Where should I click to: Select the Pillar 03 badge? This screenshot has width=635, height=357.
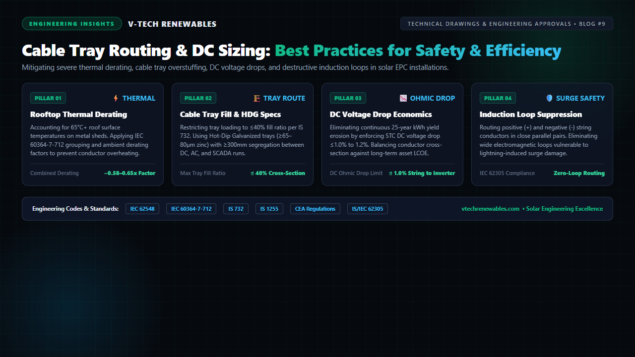(x=348, y=98)
